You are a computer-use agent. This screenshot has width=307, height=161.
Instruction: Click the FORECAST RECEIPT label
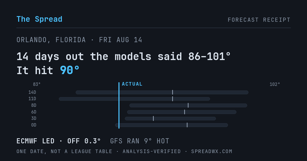point(259,20)
